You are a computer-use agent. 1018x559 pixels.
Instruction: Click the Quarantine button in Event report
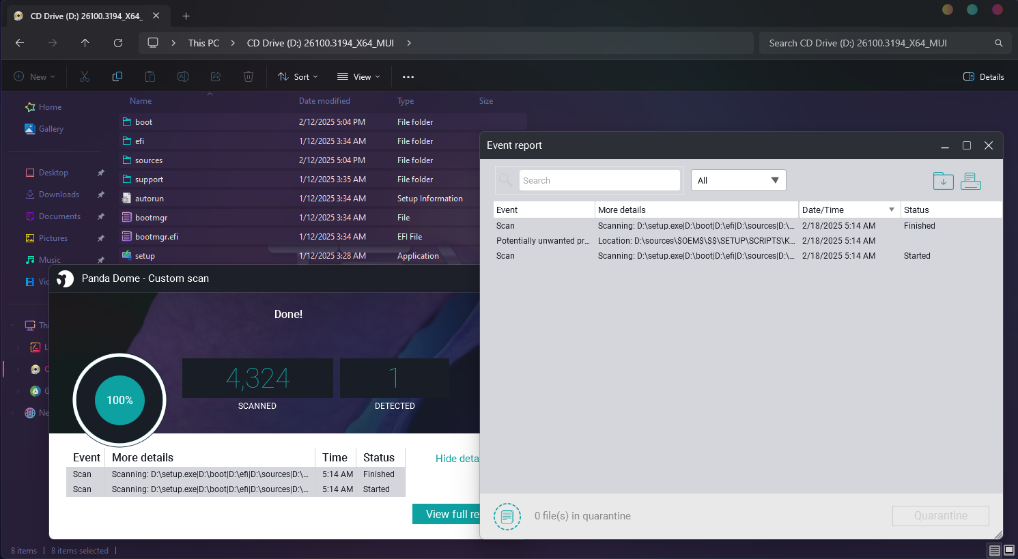tap(941, 516)
